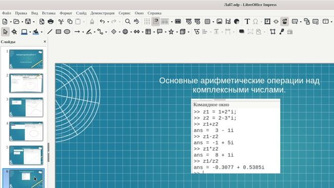Click the slide title text
The height and width of the screenshot is (188, 334).
pyautogui.click(x=239, y=85)
